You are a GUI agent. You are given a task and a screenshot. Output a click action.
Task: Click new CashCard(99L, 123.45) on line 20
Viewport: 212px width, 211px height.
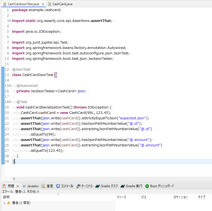click(85, 113)
